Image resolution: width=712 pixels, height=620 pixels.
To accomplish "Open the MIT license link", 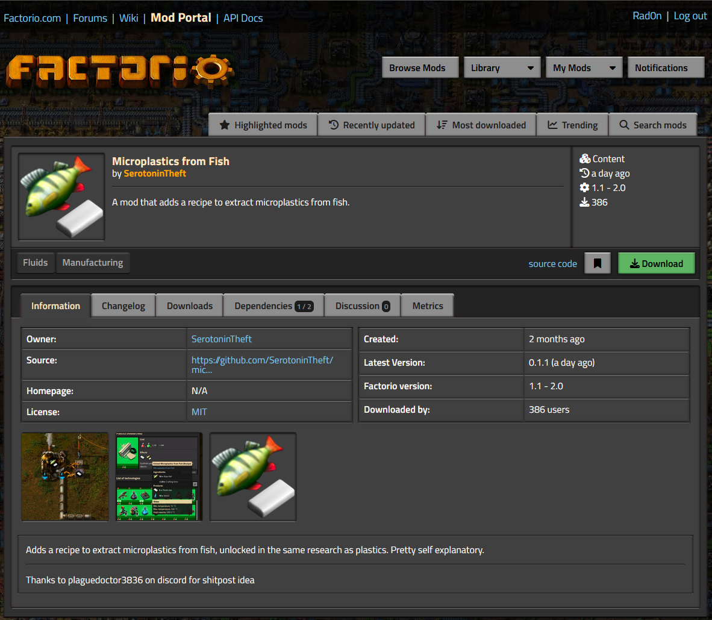I will 199,412.
